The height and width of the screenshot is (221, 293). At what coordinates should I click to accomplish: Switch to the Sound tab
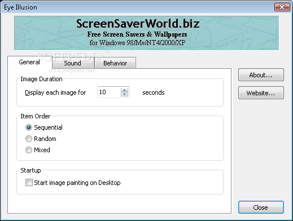click(x=73, y=63)
